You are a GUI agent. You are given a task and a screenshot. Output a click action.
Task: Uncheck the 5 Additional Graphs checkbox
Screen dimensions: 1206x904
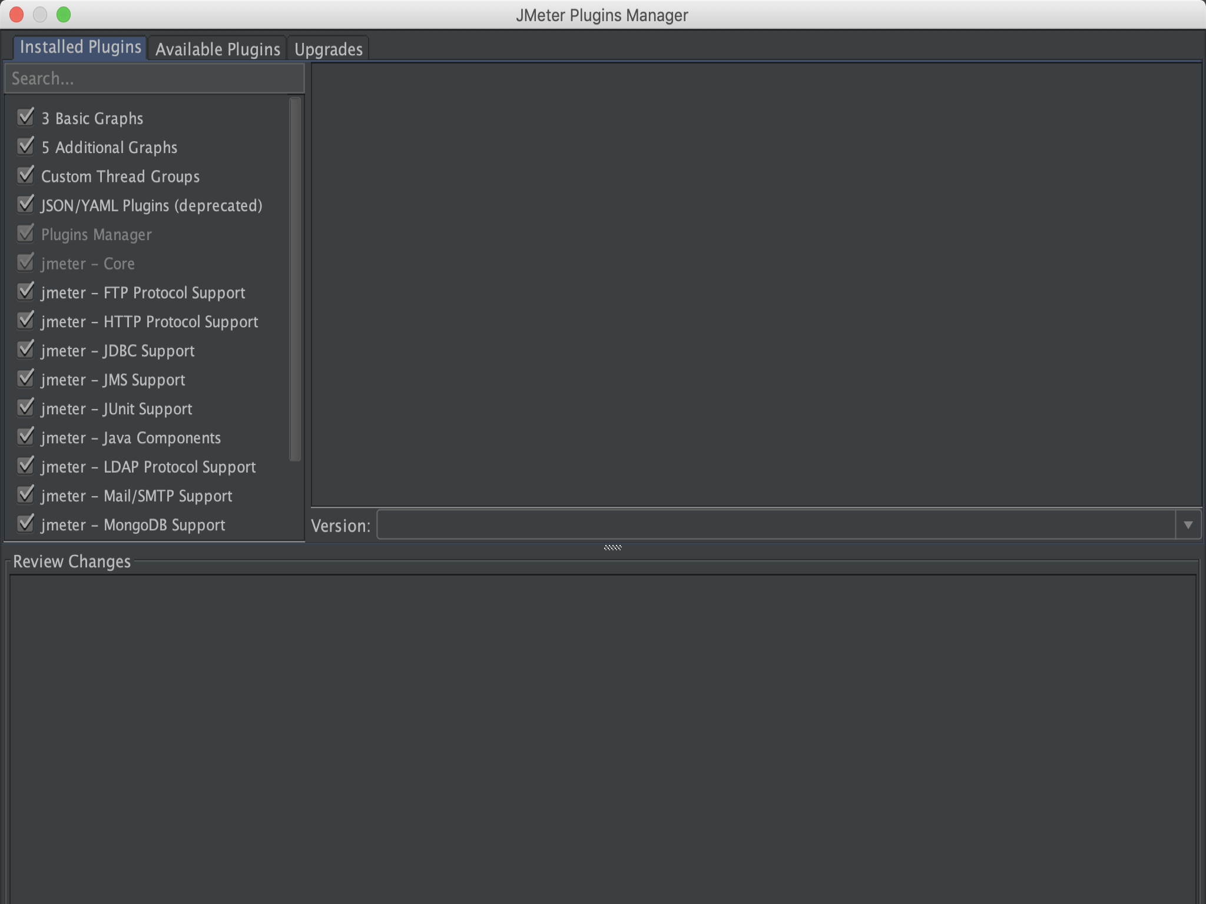coord(25,147)
